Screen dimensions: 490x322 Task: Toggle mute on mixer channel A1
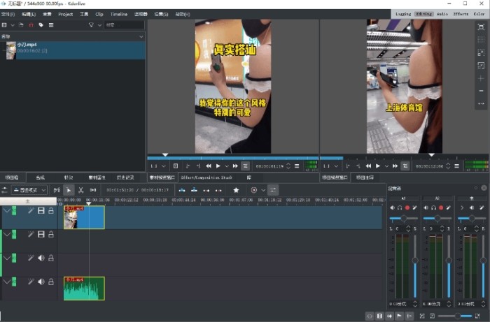pos(392,207)
